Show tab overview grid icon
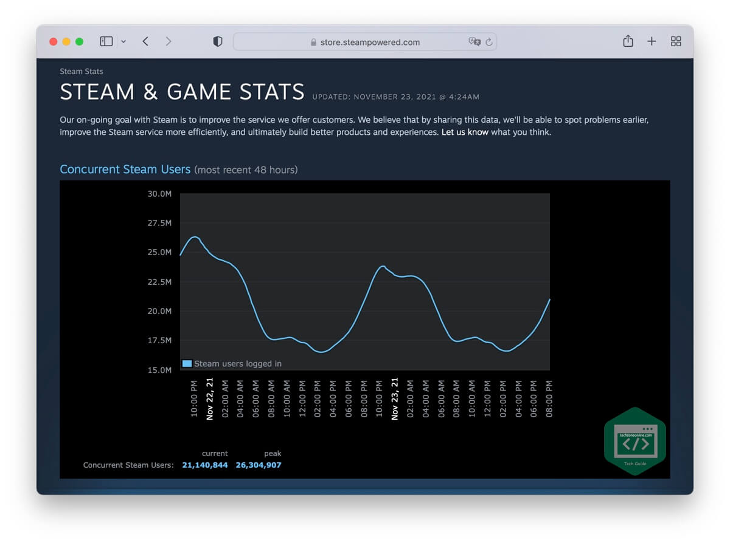 (676, 41)
